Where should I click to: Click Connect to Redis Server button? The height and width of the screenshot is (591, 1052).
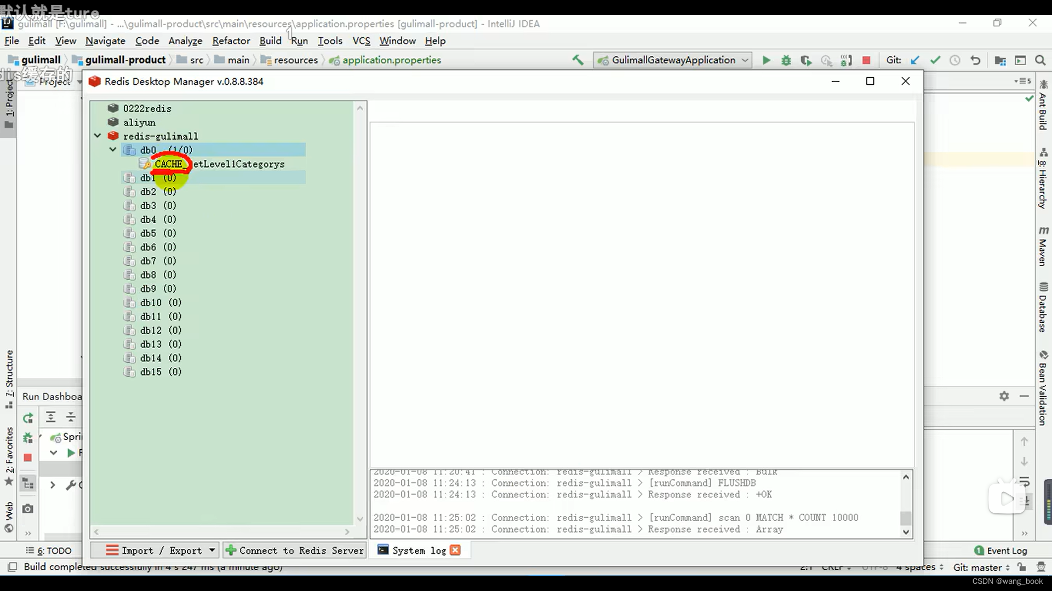(x=295, y=550)
